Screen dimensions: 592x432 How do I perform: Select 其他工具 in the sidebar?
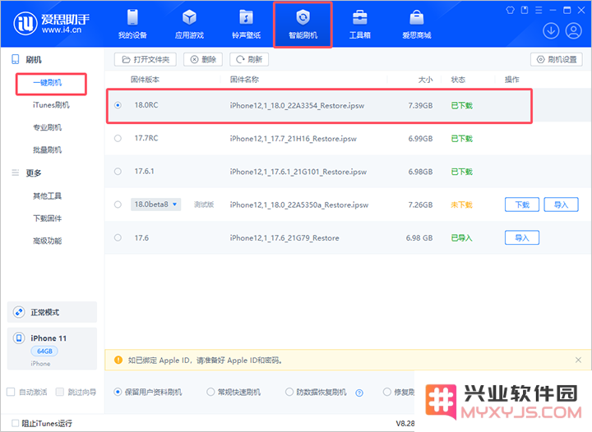(x=47, y=196)
